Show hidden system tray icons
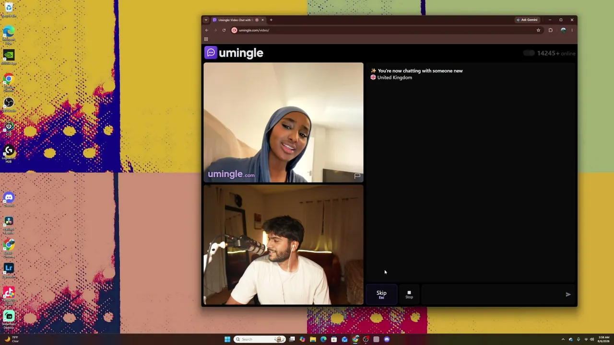This screenshot has width=614, height=345. [563, 339]
